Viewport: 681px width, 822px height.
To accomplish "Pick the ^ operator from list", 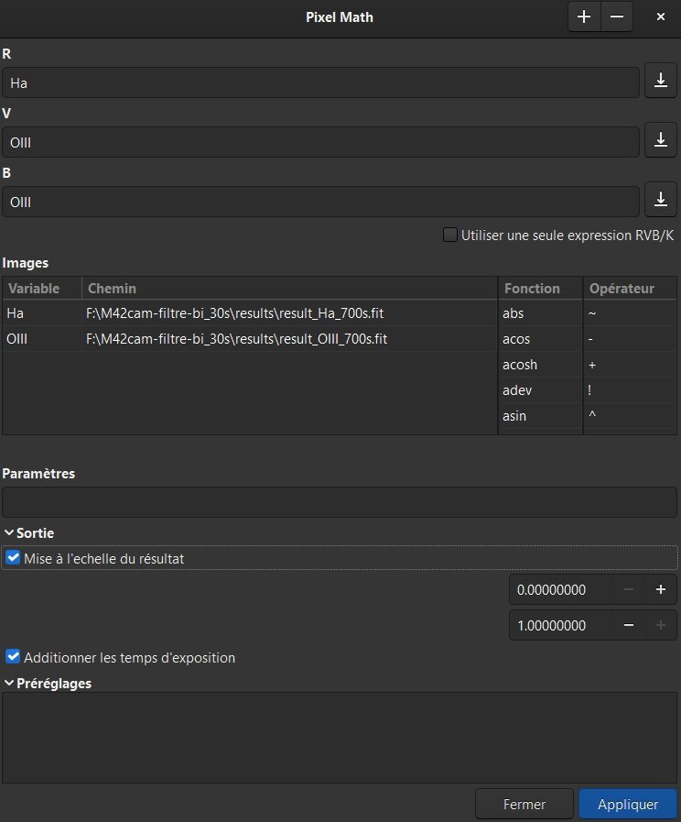I will [593, 416].
